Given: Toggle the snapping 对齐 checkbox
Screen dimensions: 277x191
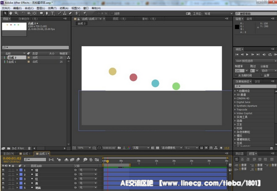Looking at the screenshot, I should click(x=112, y=14).
